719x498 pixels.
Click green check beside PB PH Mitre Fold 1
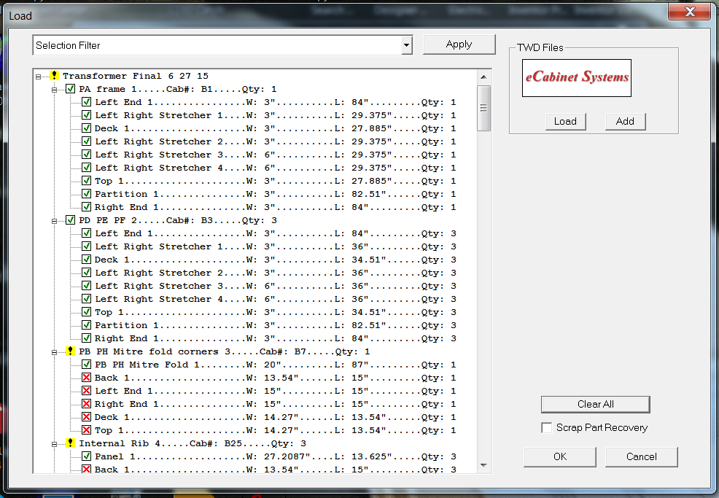click(x=86, y=365)
